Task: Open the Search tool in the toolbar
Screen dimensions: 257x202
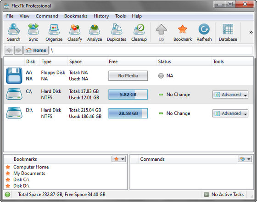Action: coord(14,32)
